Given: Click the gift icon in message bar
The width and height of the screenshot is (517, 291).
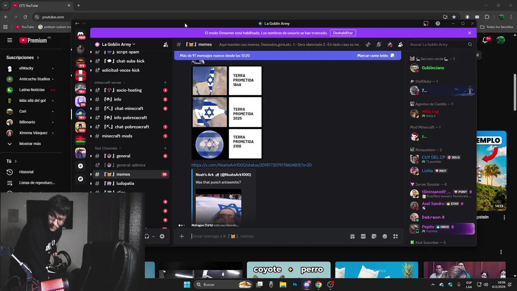Looking at the screenshot, I should click(352, 236).
